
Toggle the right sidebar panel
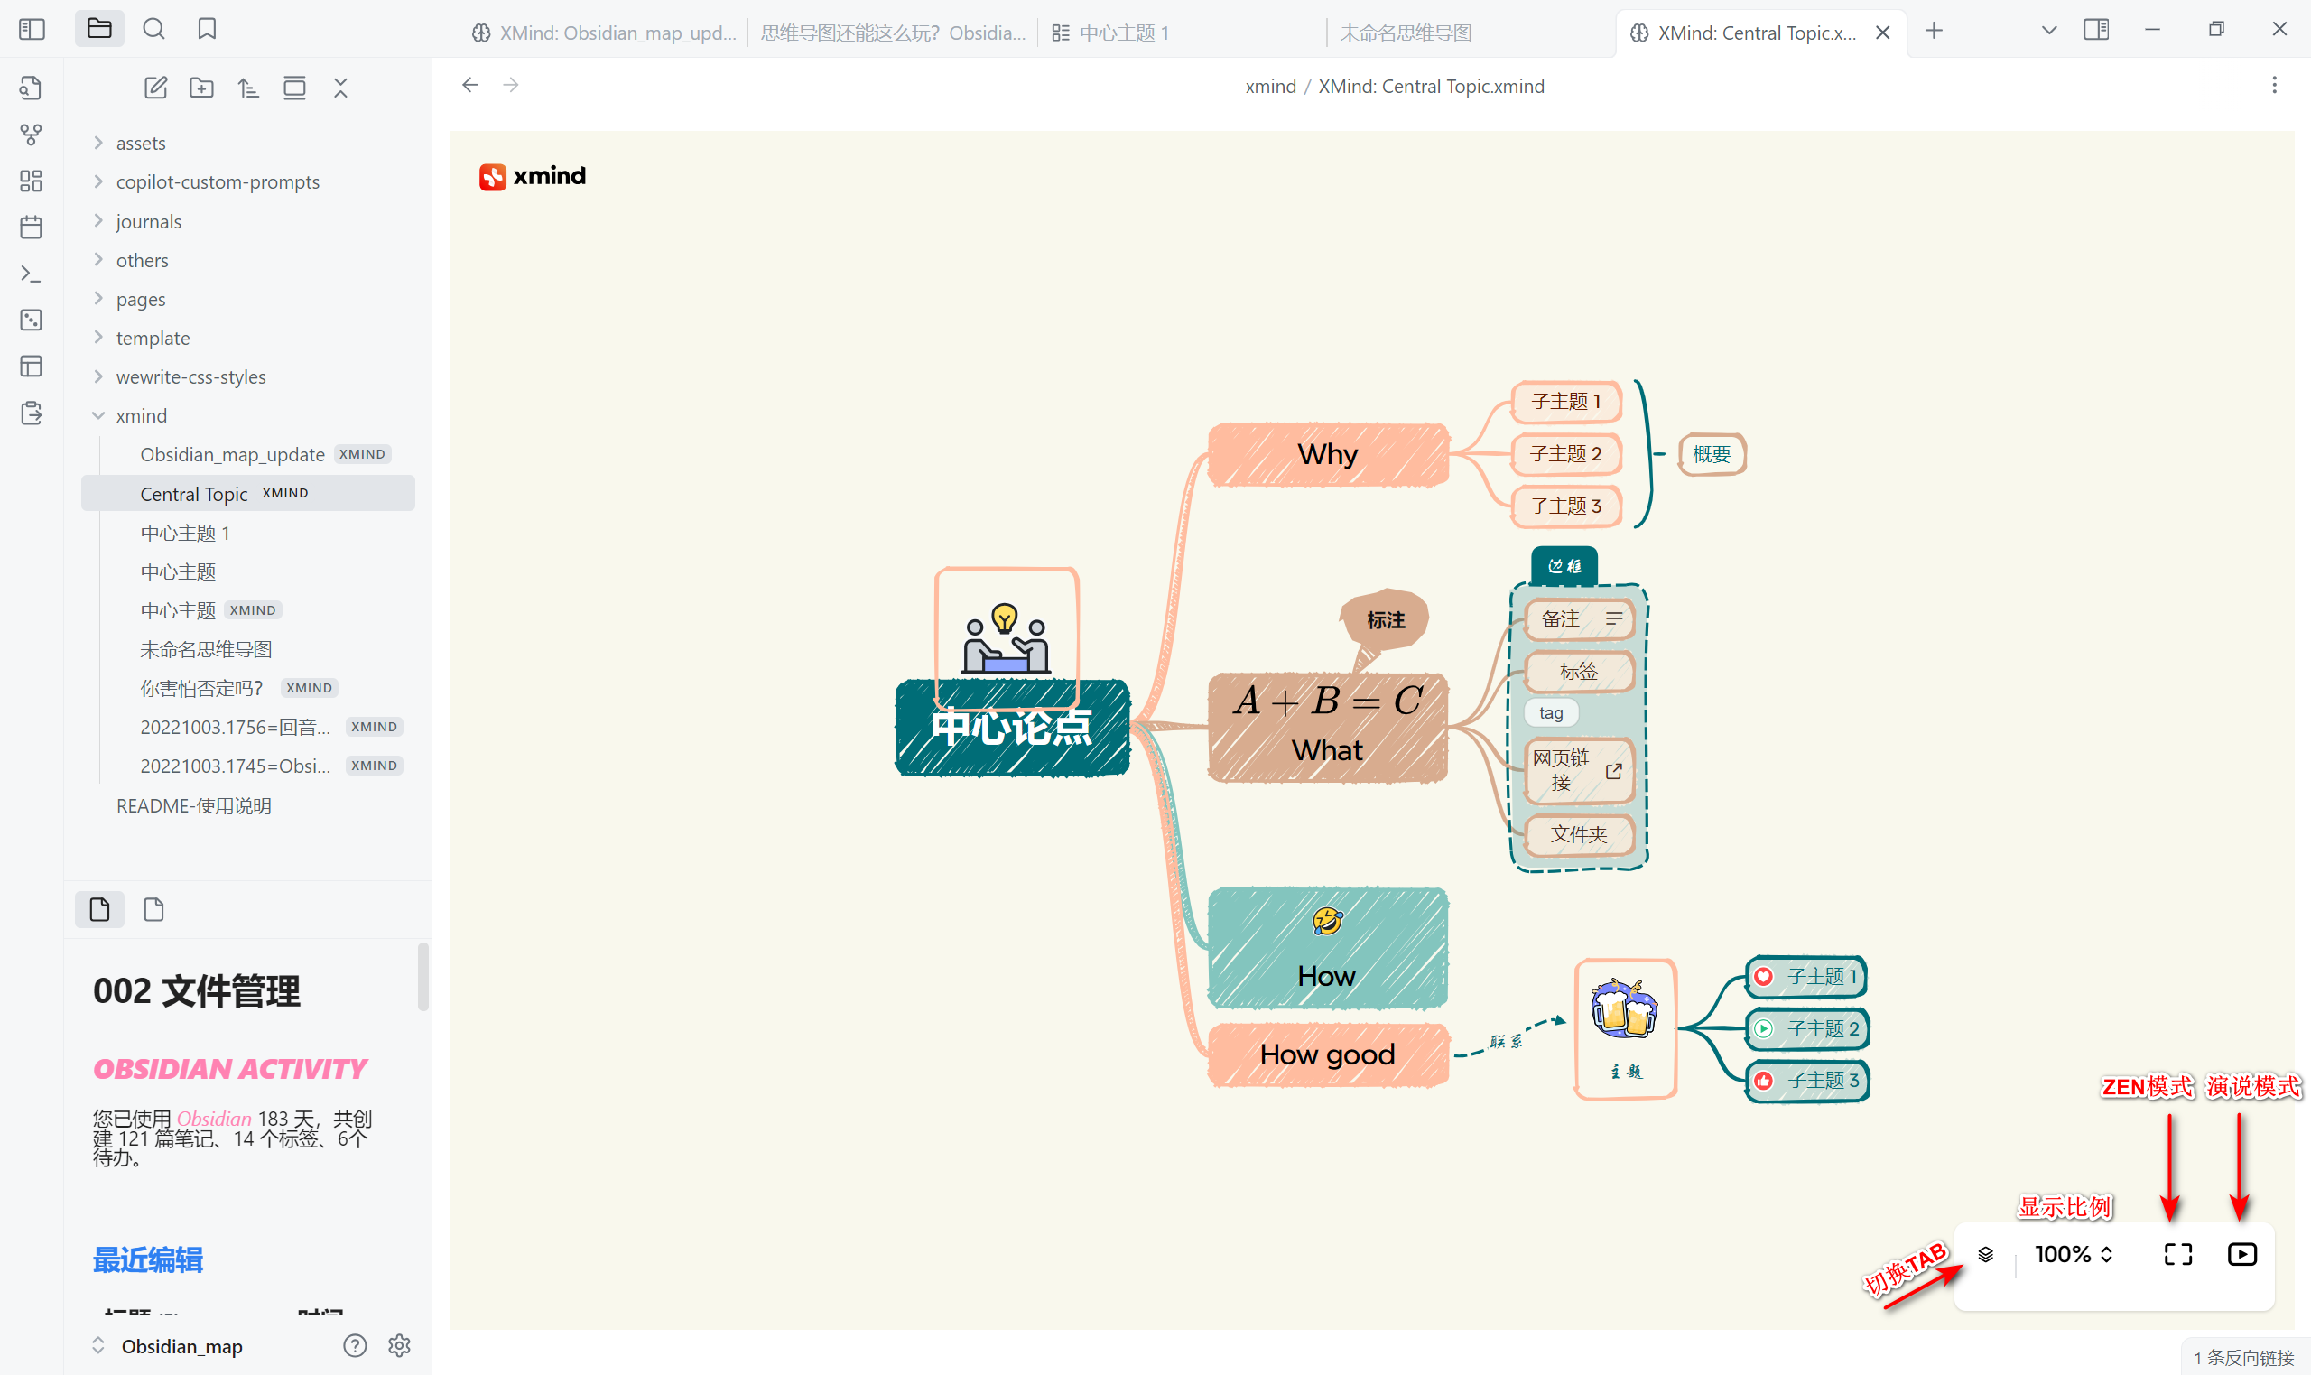pyautogui.click(x=2096, y=30)
